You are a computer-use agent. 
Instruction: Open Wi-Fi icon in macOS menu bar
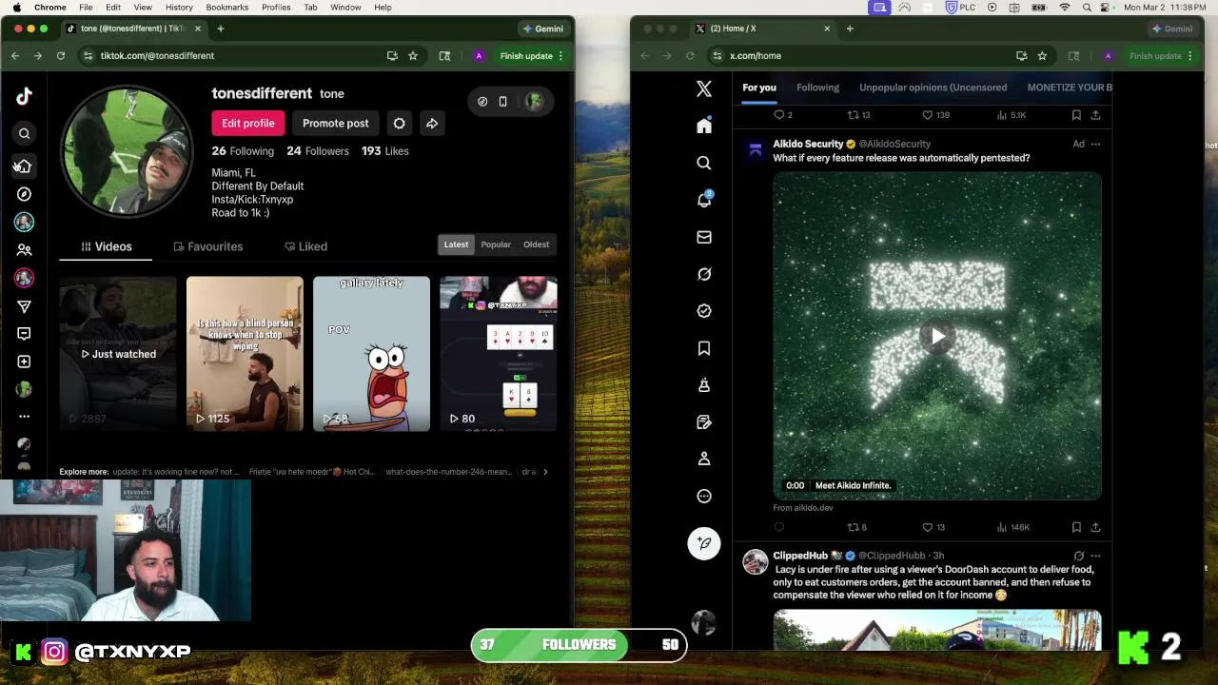pos(1064,8)
